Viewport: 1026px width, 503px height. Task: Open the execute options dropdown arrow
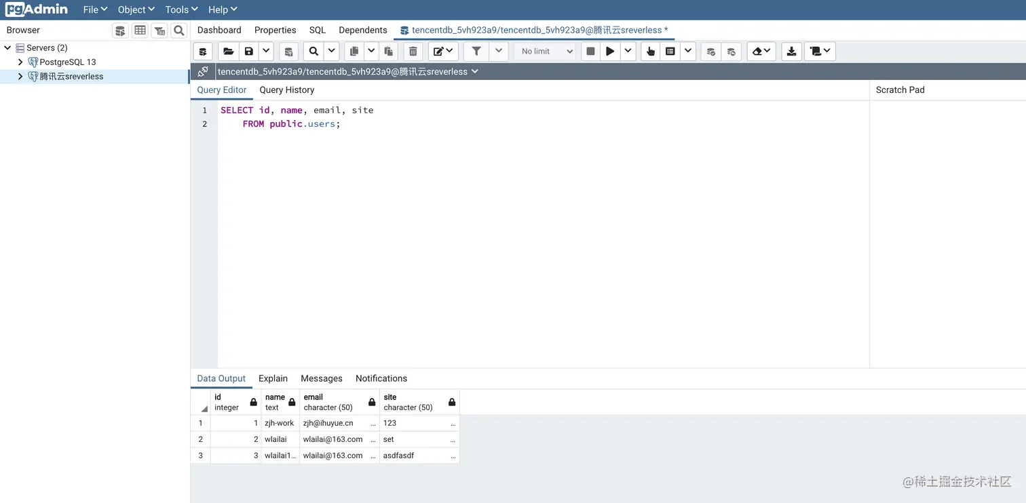pos(628,52)
